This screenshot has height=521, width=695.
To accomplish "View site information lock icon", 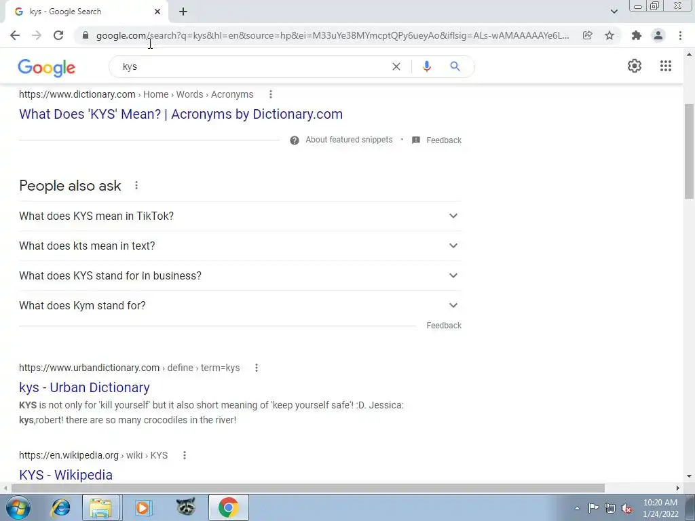I will pos(86,35).
